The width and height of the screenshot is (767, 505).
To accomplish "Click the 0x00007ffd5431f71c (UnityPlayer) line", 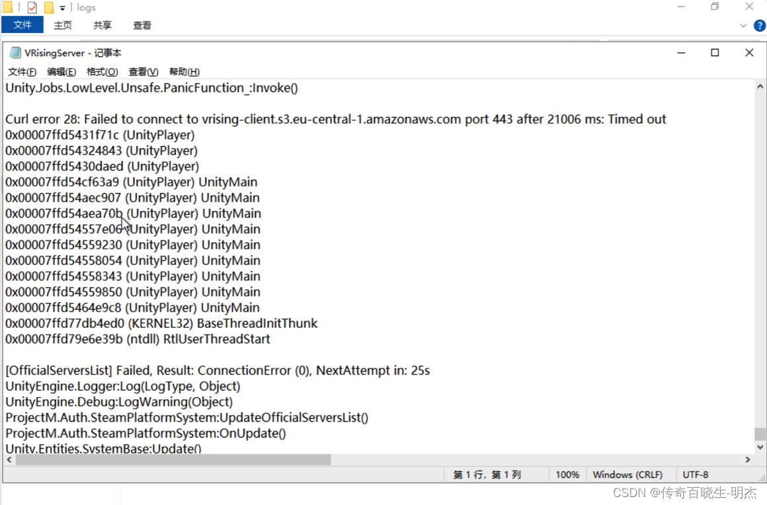I will [100, 135].
